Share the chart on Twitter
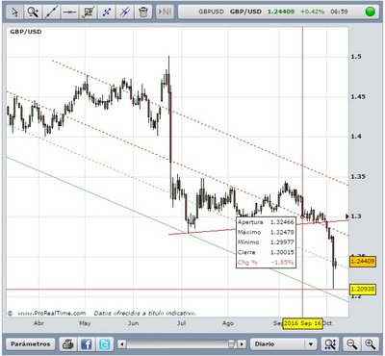 click(105, 344)
